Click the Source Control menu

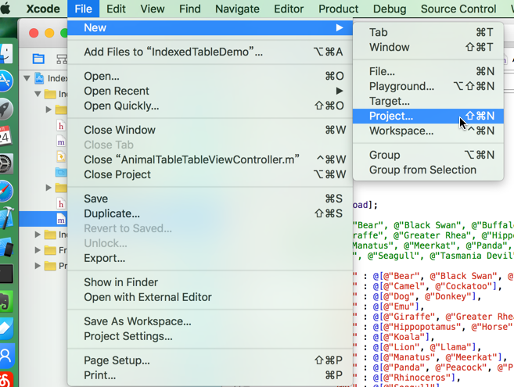point(458,9)
